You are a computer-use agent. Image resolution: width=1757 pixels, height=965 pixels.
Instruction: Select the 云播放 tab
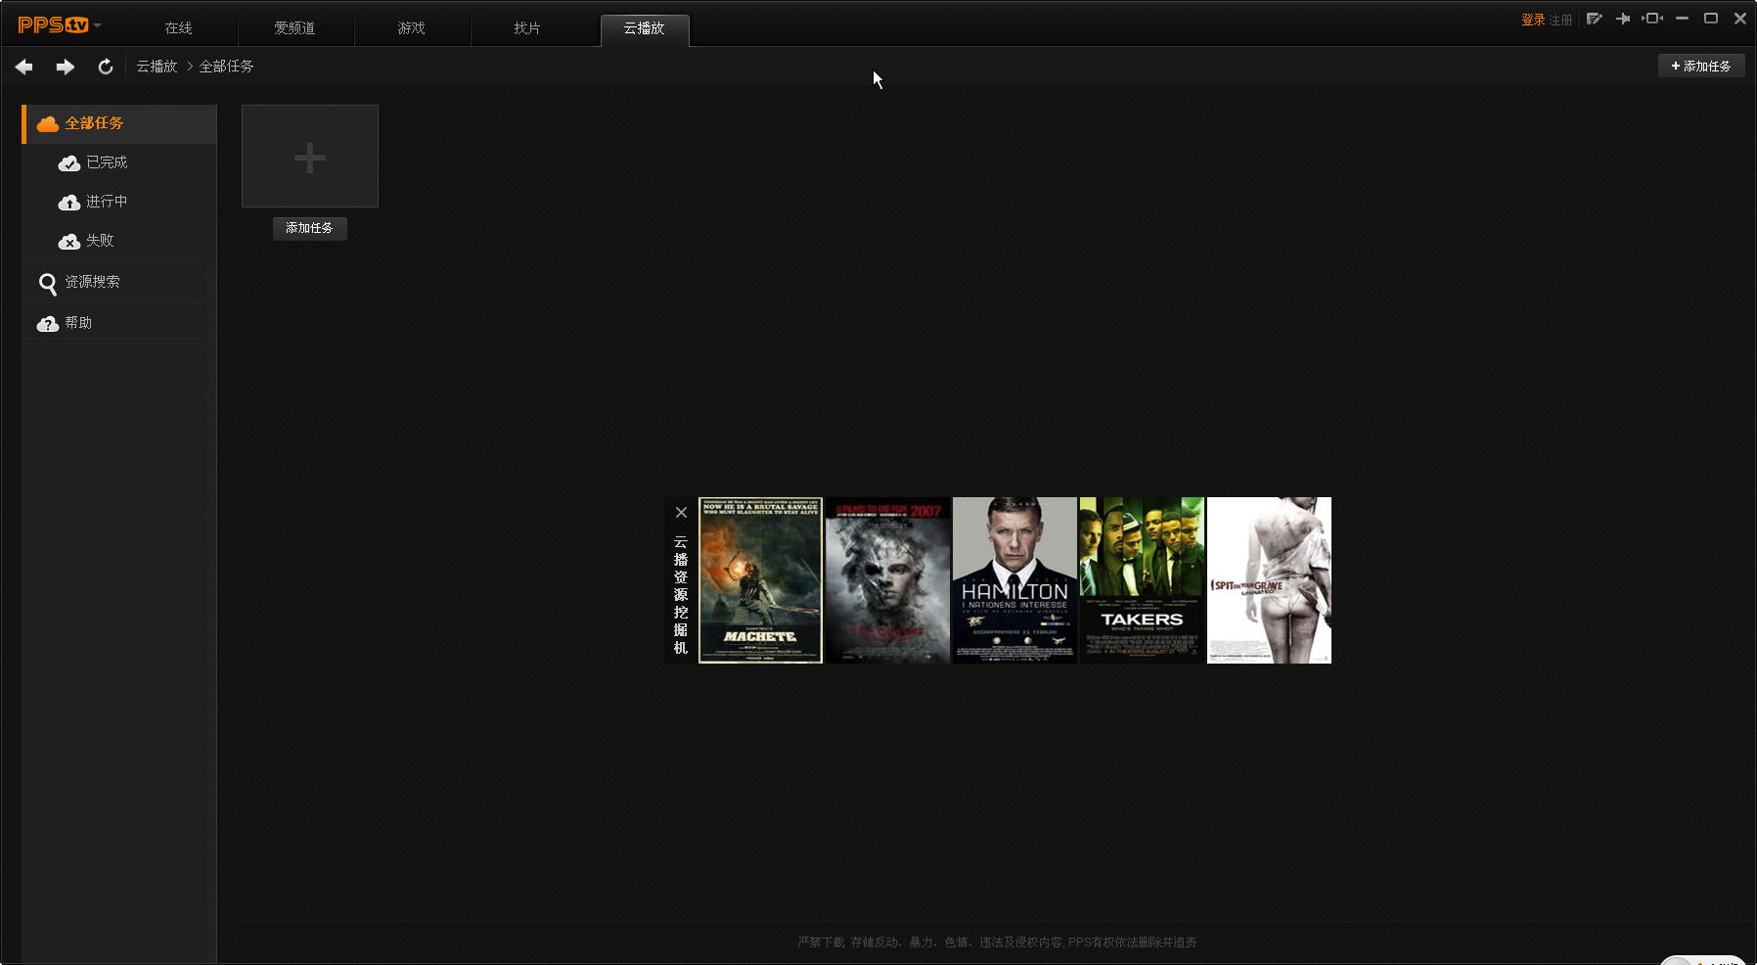coord(645,29)
